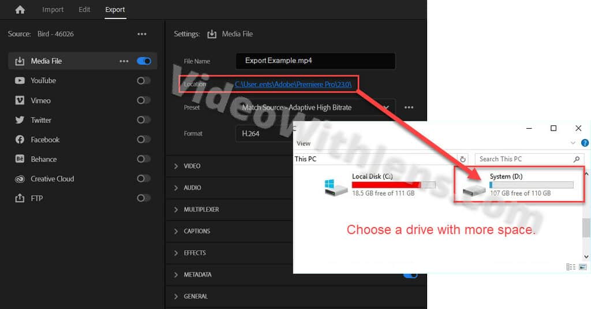Switch Explorer to details view icon
The image size is (591, 309).
coord(571,267)
